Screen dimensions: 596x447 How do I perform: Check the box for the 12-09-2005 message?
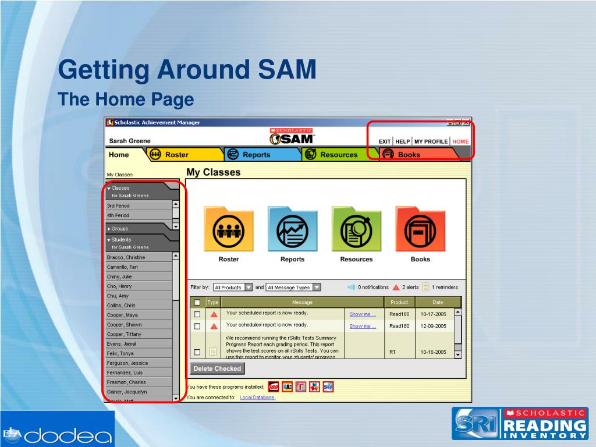coord(197,326)
